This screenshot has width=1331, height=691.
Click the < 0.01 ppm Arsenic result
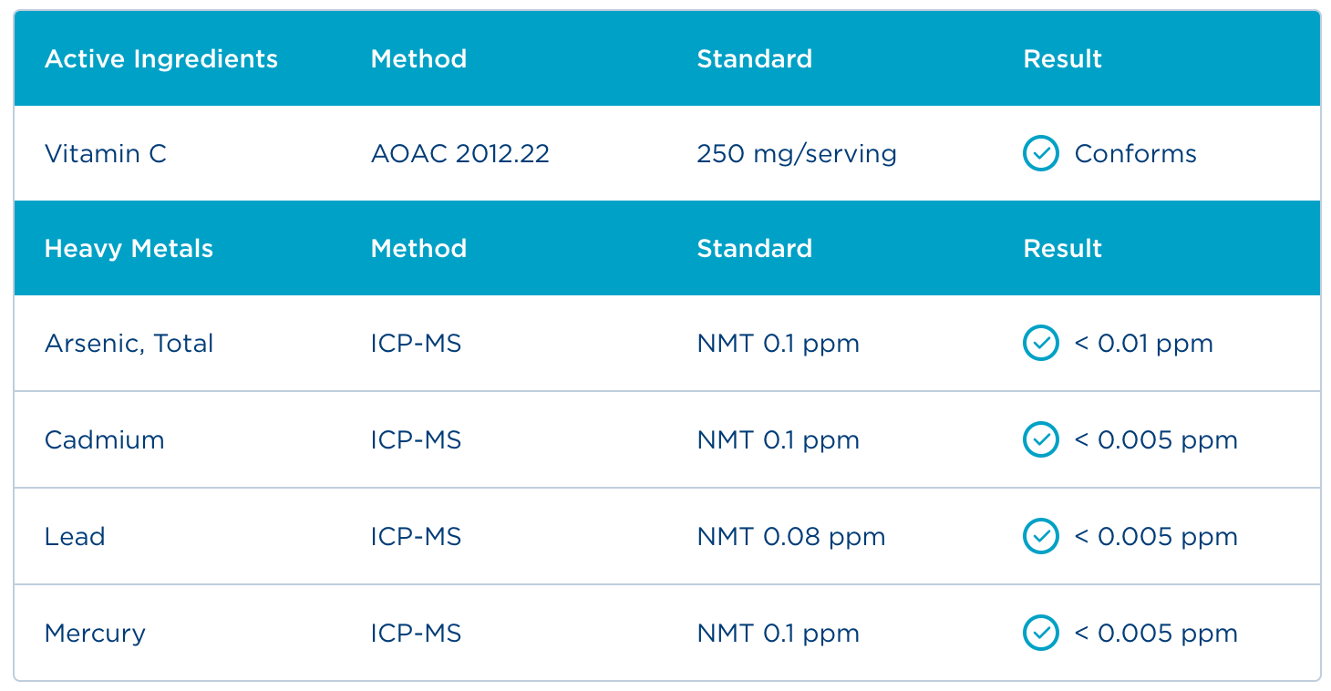(1143, 344)
